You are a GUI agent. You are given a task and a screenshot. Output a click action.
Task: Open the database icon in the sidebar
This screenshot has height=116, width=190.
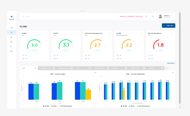point(11,42)
